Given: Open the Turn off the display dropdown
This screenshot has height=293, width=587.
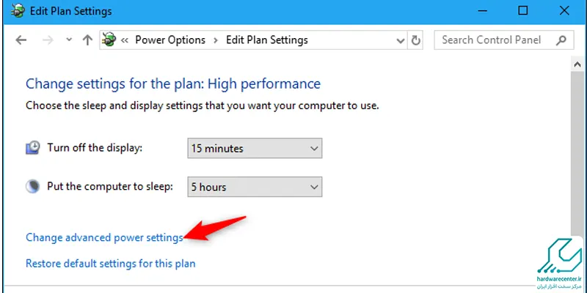Looking at the screenshot, I should (255, 149).
